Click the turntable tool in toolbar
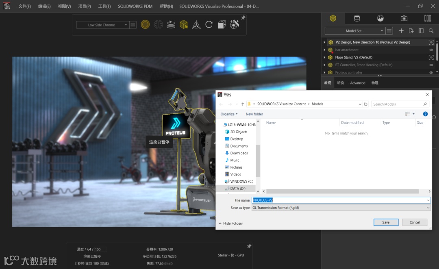This screenshot has width=439, height=269. (x=171, y=25)
